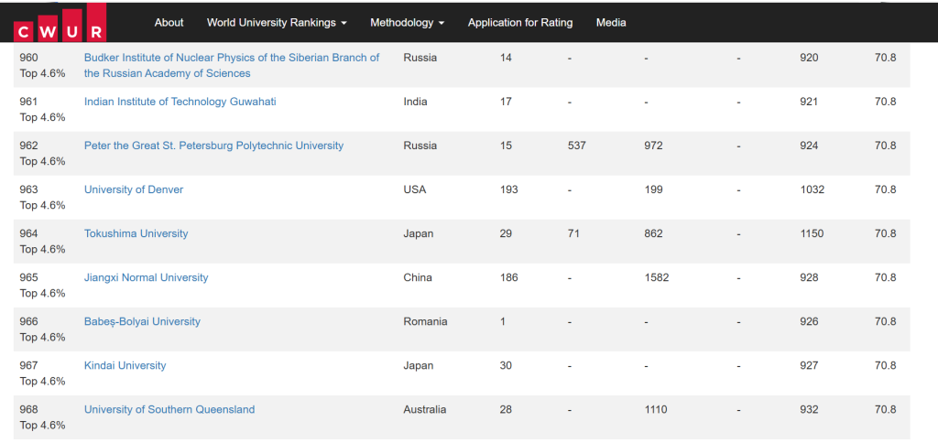This screenshot has width=938, height=443.
Task: Select rank 966 cell
Action: tap(42, 330)
